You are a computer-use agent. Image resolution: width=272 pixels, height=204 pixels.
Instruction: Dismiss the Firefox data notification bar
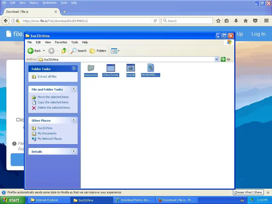coord(268,193)
